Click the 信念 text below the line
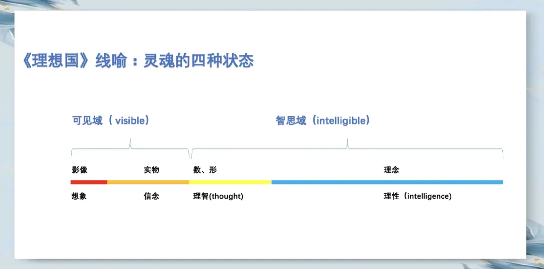The height and width of the screenshot is (269, 544). click(151, 196)
